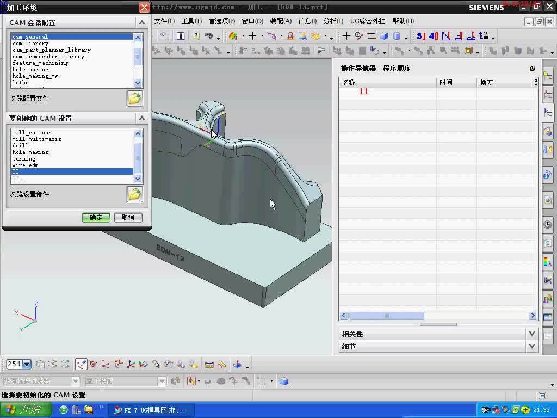The image size is (557, 418).
Task: Open dropdown arrow next to dashed rectangle
Action: point(271,381)
